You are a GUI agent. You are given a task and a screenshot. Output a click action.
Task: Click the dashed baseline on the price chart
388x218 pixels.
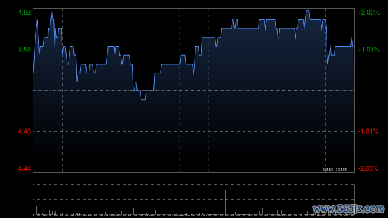point(194,91)
